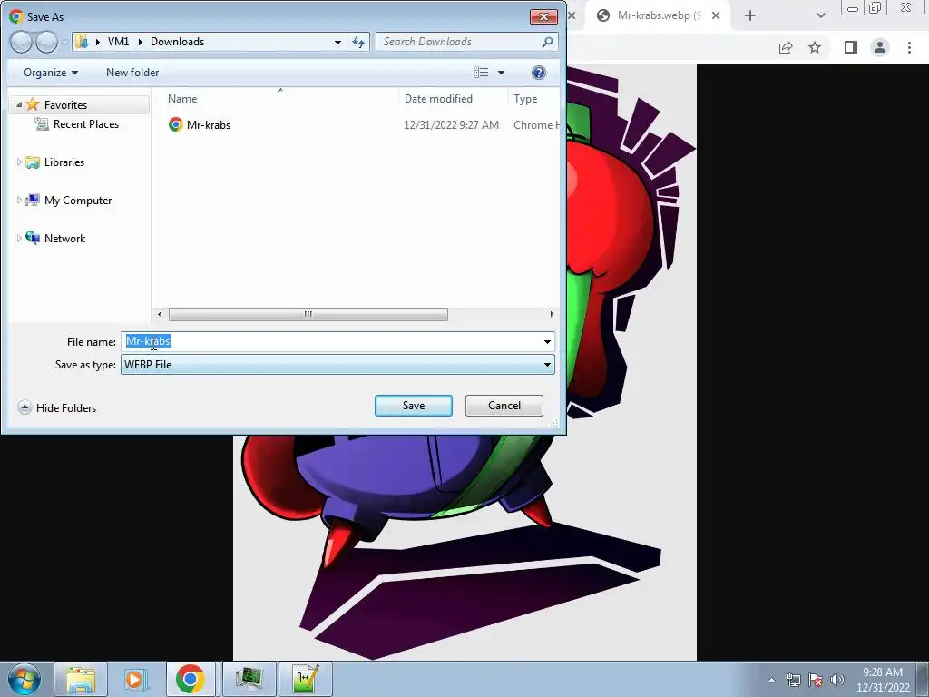Viewport: 929px width, 697px height.
Task: Click the Favorites star icon
Action: pyautogui.click(x=33, y=105)
